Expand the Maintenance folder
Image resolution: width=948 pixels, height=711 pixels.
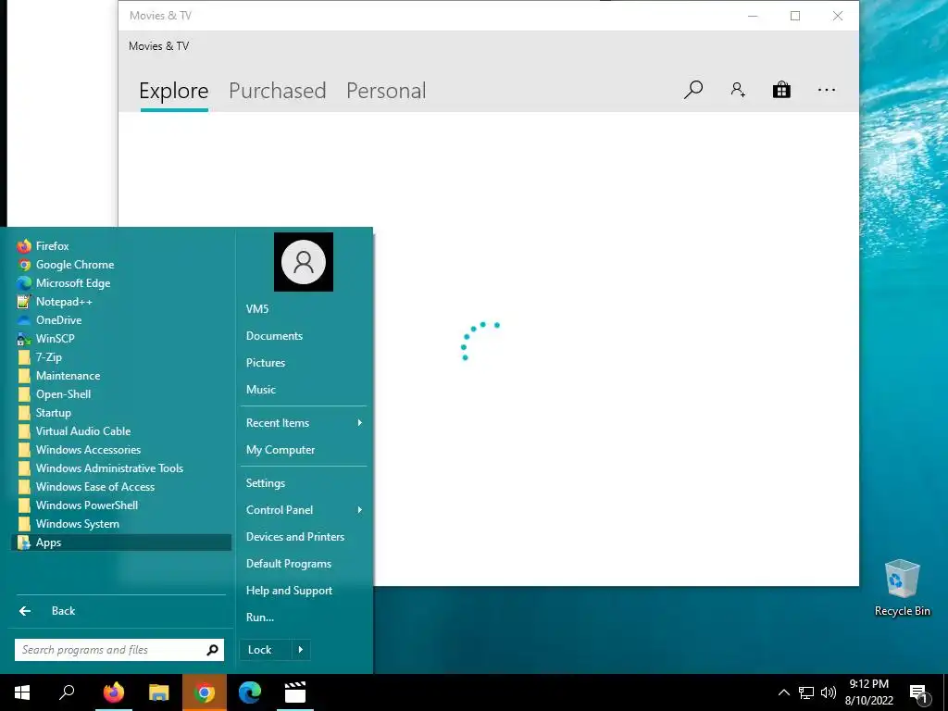coord(121,376)
